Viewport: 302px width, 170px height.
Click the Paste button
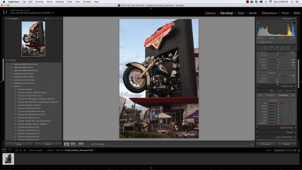pyautogui.click(x=48, y=144)
